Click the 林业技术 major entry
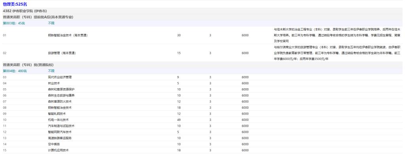 (x=54, y=83)
